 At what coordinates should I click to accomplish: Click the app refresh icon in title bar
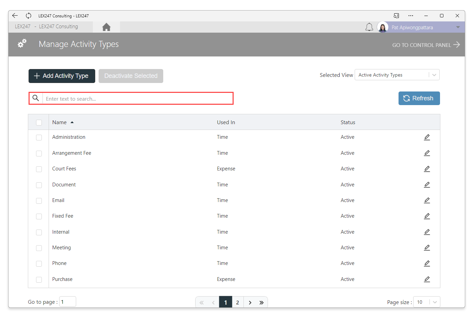point(29,16)
